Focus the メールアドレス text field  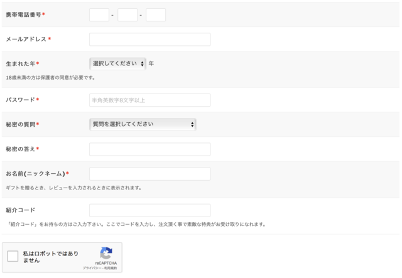point(149,40)
